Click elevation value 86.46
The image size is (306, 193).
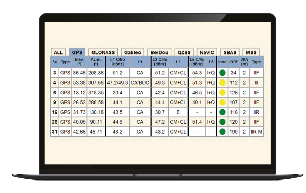tap(79, 73)
